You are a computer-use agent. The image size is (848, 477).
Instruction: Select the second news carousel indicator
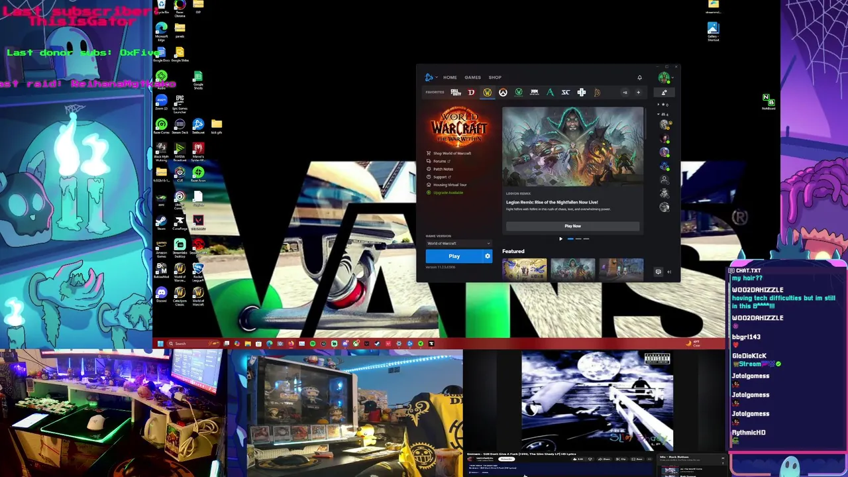[x=578, y=238]
